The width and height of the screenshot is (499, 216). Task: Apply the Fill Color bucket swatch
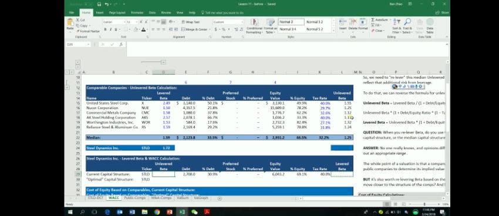tap(135, 29)
